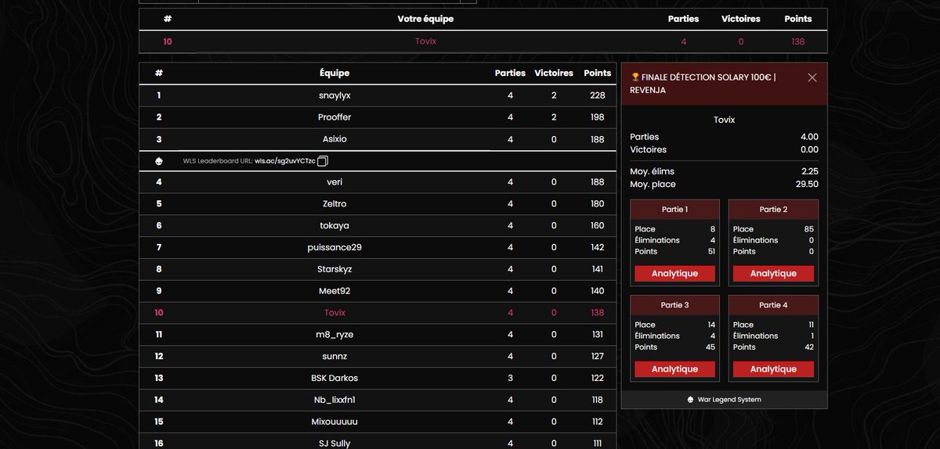940x449 pixels.
Task: Click the Points column header in leaderboard
Action: [598, 74]
